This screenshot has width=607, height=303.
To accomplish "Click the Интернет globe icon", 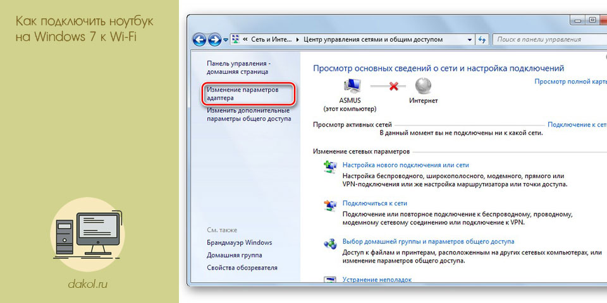I will (423, 85).
